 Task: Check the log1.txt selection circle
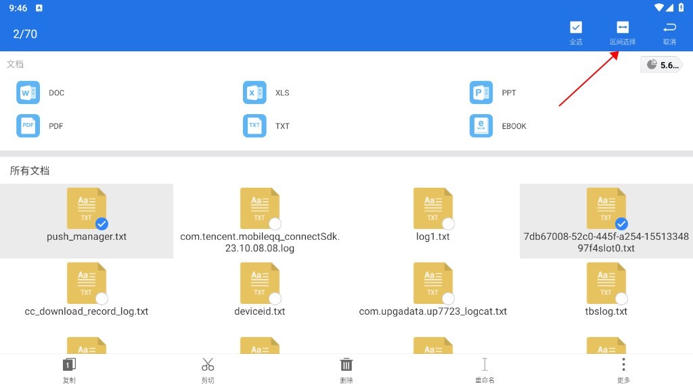pyautogui.click(x=448, y=224)
